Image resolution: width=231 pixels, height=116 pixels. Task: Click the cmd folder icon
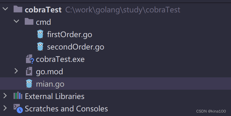[x=29, y=22]
